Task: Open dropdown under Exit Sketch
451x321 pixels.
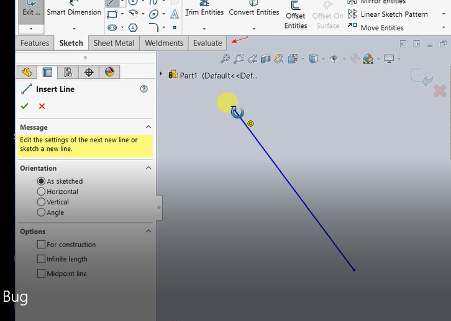Action: [31, 29]
